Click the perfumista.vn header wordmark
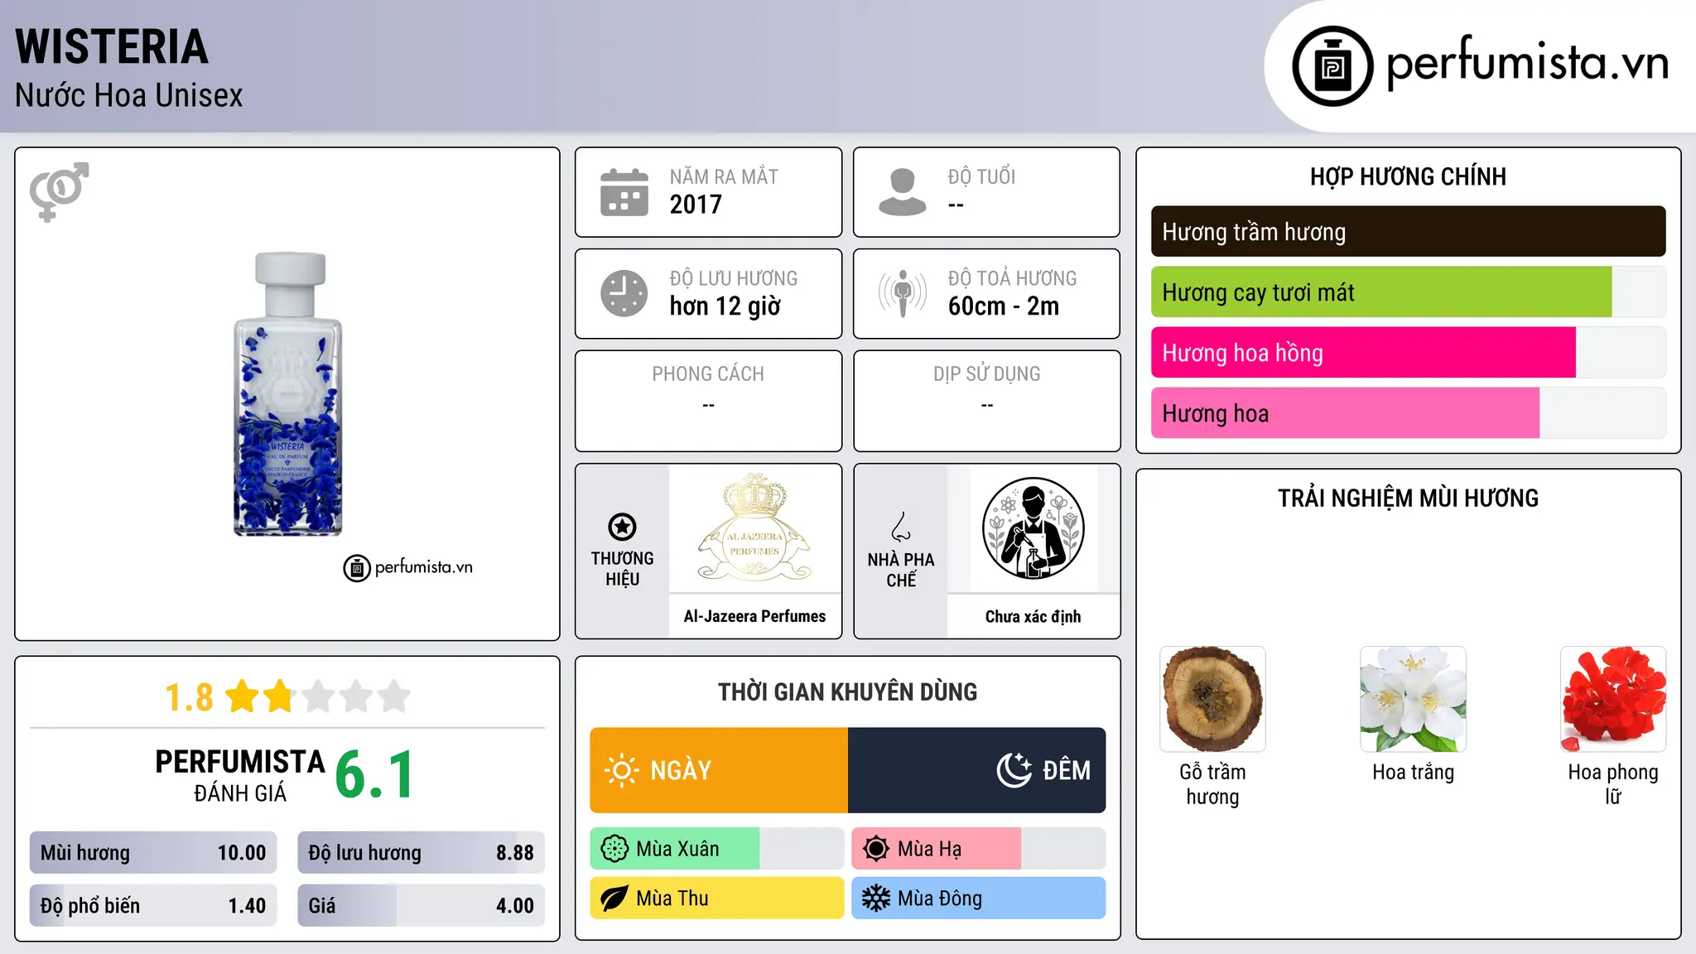Image resolution: width=1696 pixels, height=954 pixels. coord(1527,63)
